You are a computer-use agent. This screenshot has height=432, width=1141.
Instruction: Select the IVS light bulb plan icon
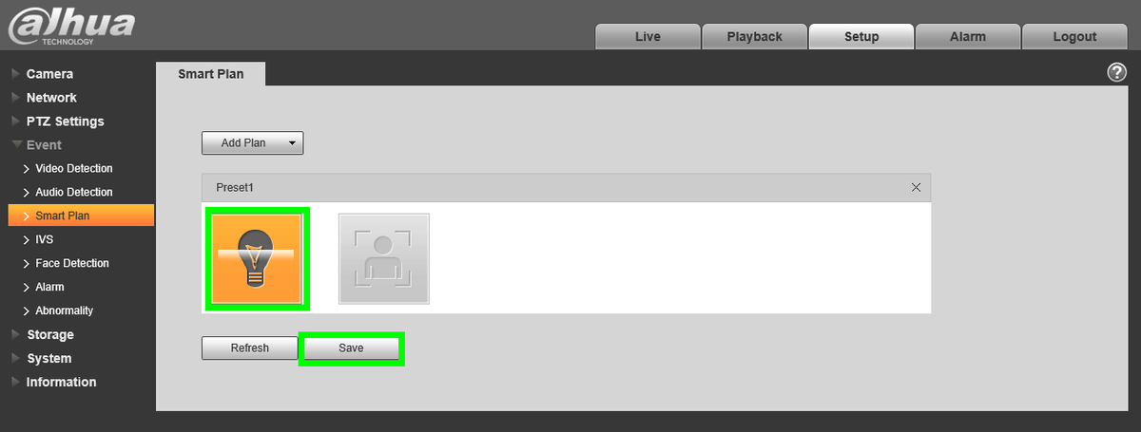pos(257,258)
